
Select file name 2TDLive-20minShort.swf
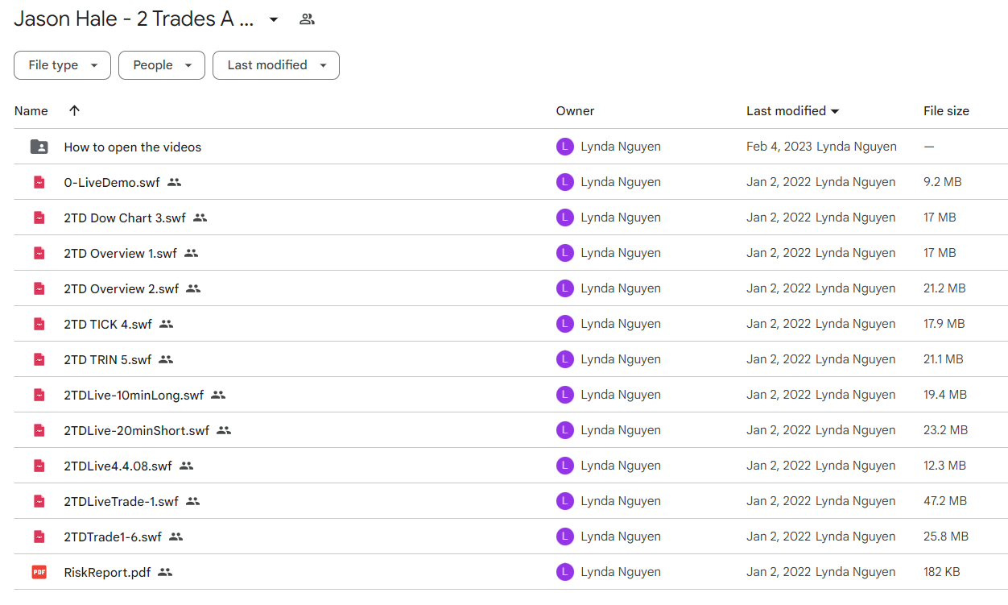tap(137, 430)
